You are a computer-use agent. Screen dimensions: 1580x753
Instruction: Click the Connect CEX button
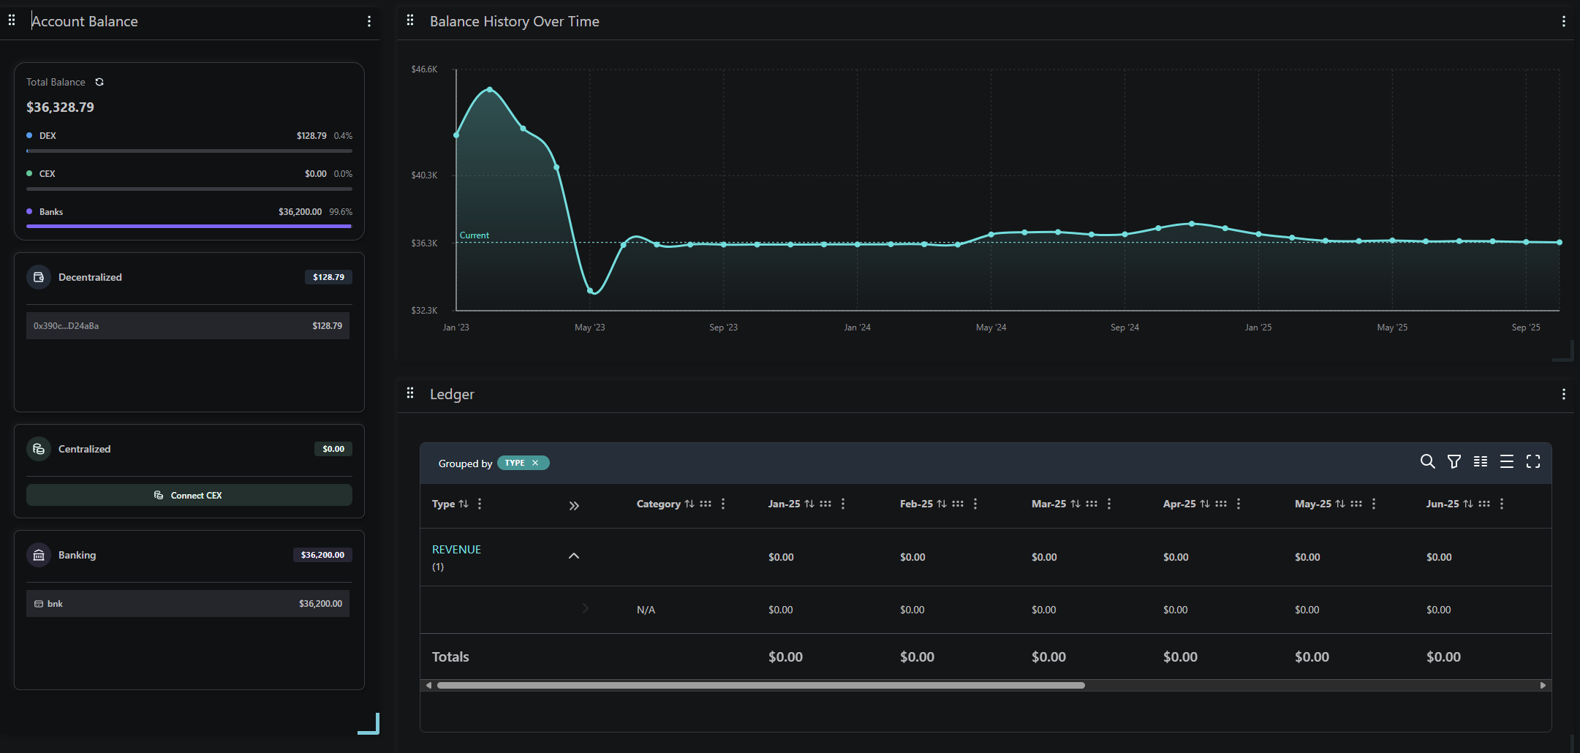point(189,495)
